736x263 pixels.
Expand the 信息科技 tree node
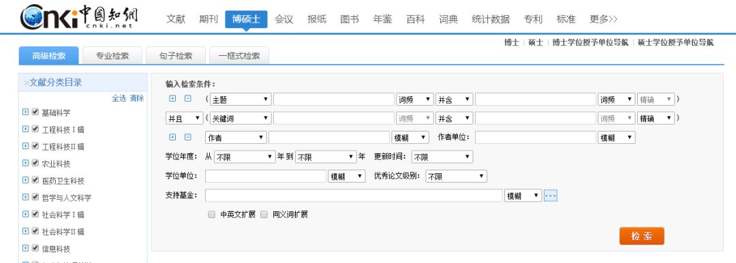pos(25,248)
